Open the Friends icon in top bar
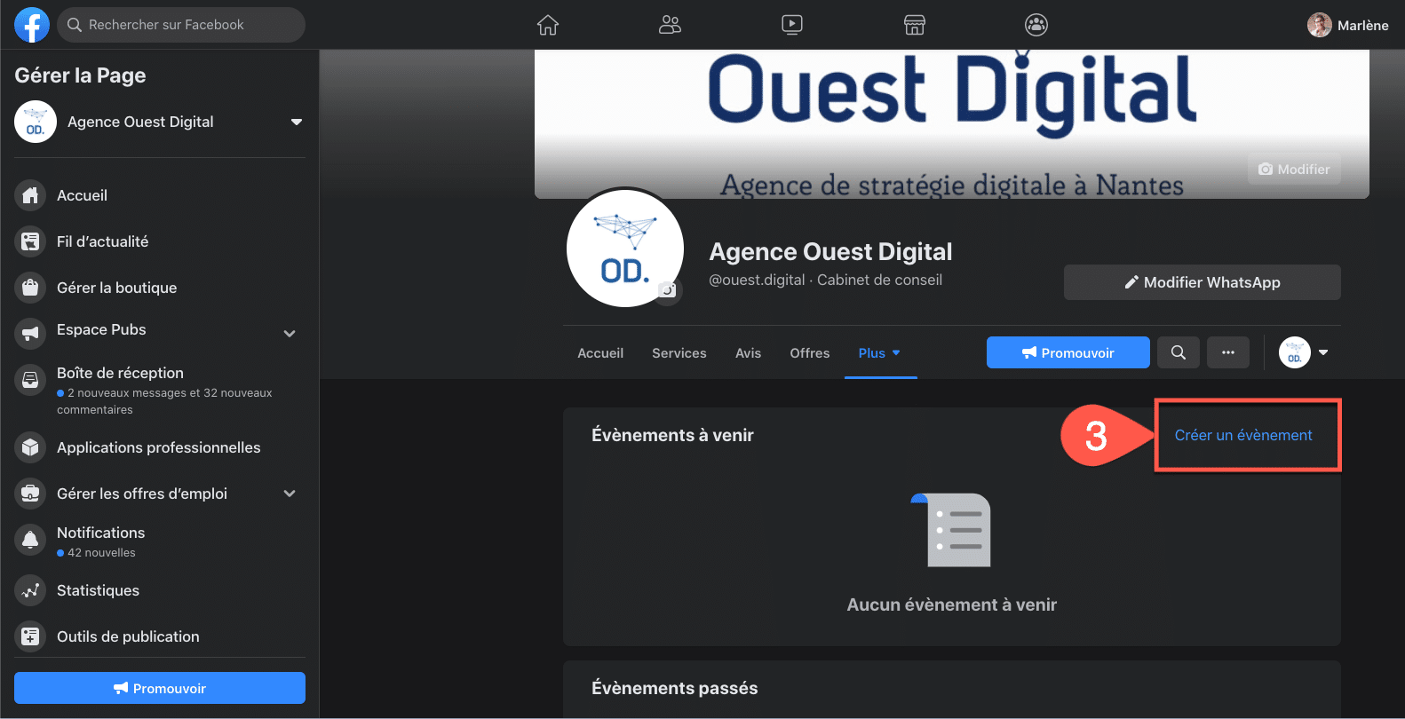The height and width of the screenshot is (719, 1405). click(670, 25)
